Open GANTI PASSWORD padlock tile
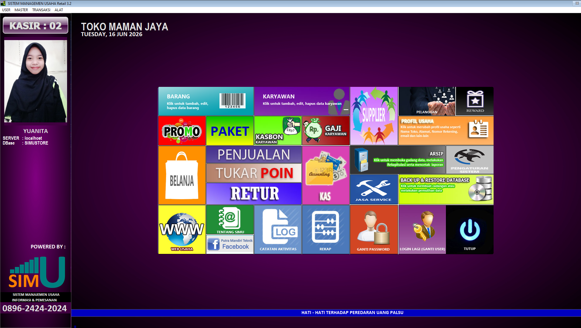581x328 pixels. [x=374, y=230]
